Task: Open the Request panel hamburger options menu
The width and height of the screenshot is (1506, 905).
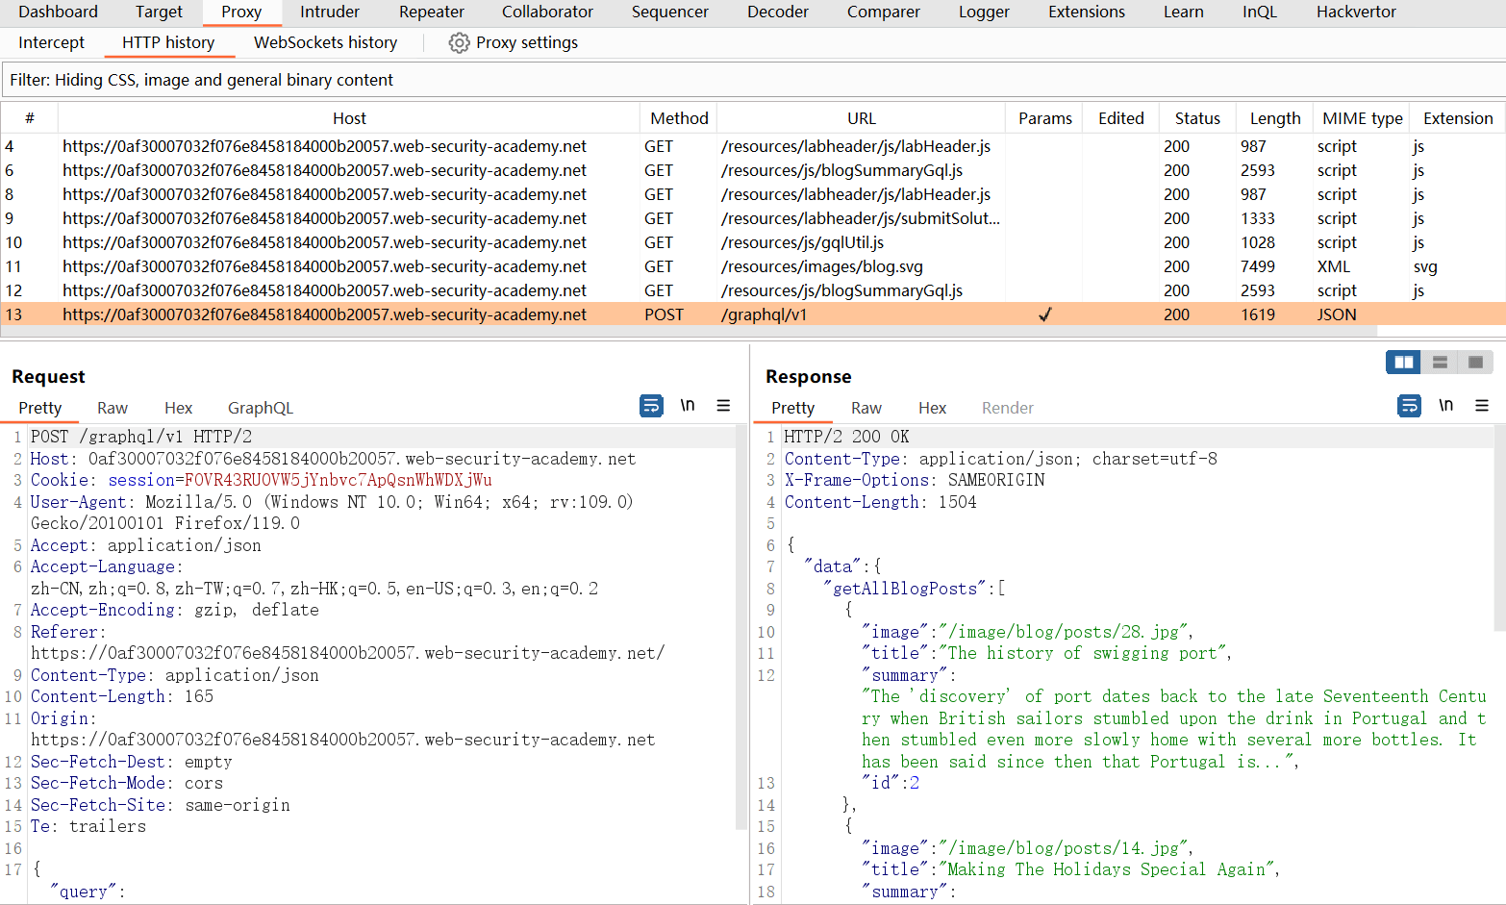Action: 723,406
